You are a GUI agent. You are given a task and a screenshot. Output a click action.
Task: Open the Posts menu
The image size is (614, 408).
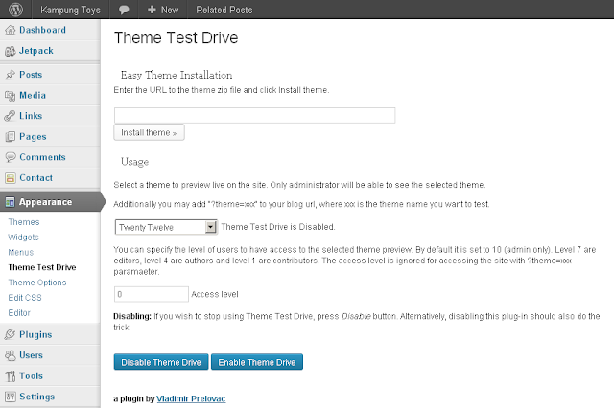click(x=31, y=75)
